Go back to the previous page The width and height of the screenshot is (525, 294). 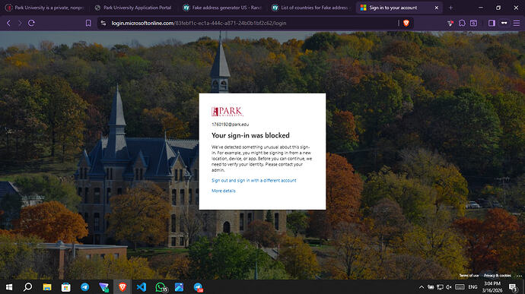click(8, 23)
